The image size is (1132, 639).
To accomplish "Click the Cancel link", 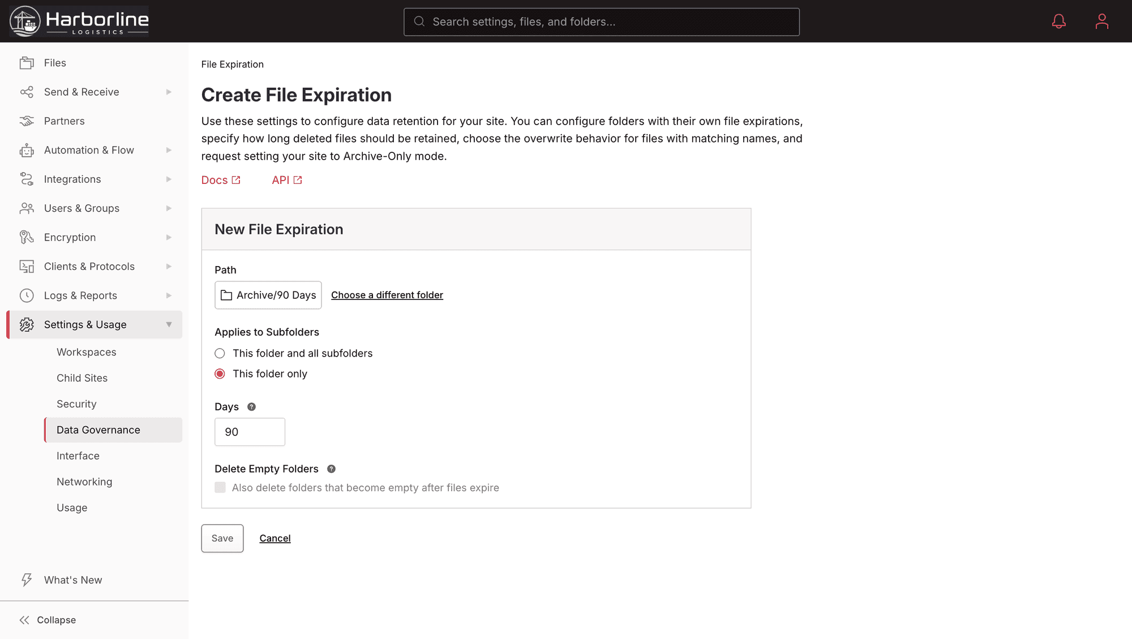I will 275,538.
